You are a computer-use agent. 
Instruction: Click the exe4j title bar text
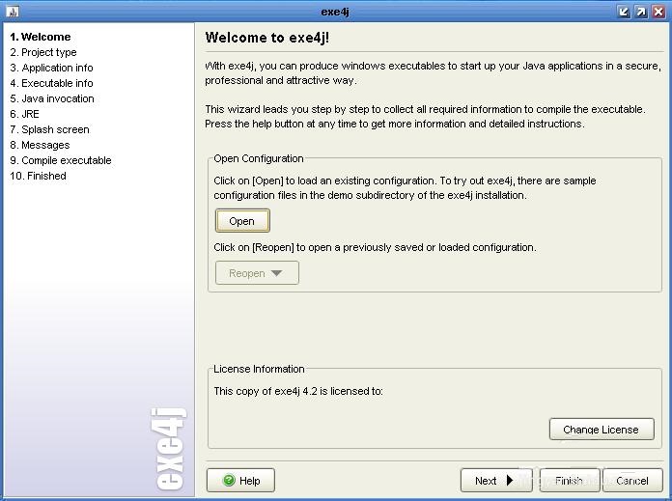click(x=335, y=12)
